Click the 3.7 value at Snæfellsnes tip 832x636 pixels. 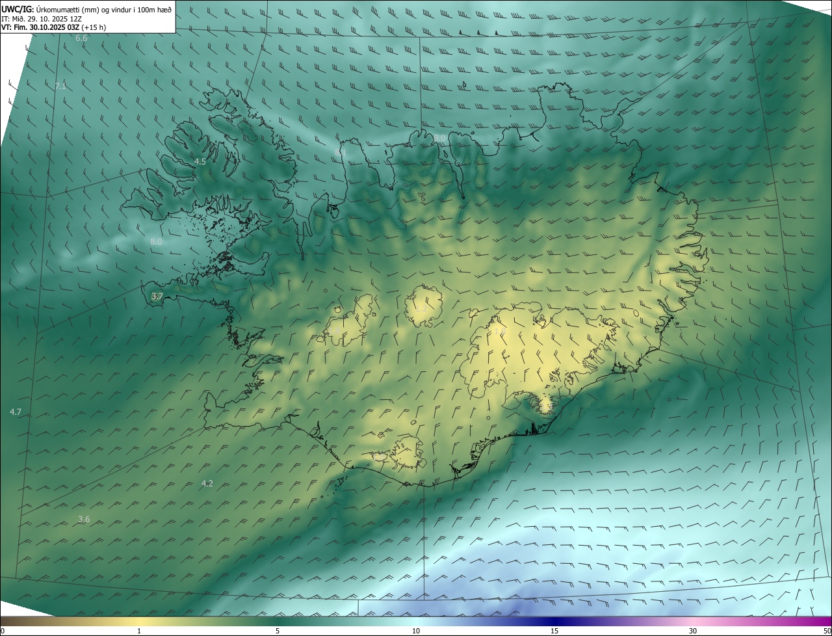point(157,296)
